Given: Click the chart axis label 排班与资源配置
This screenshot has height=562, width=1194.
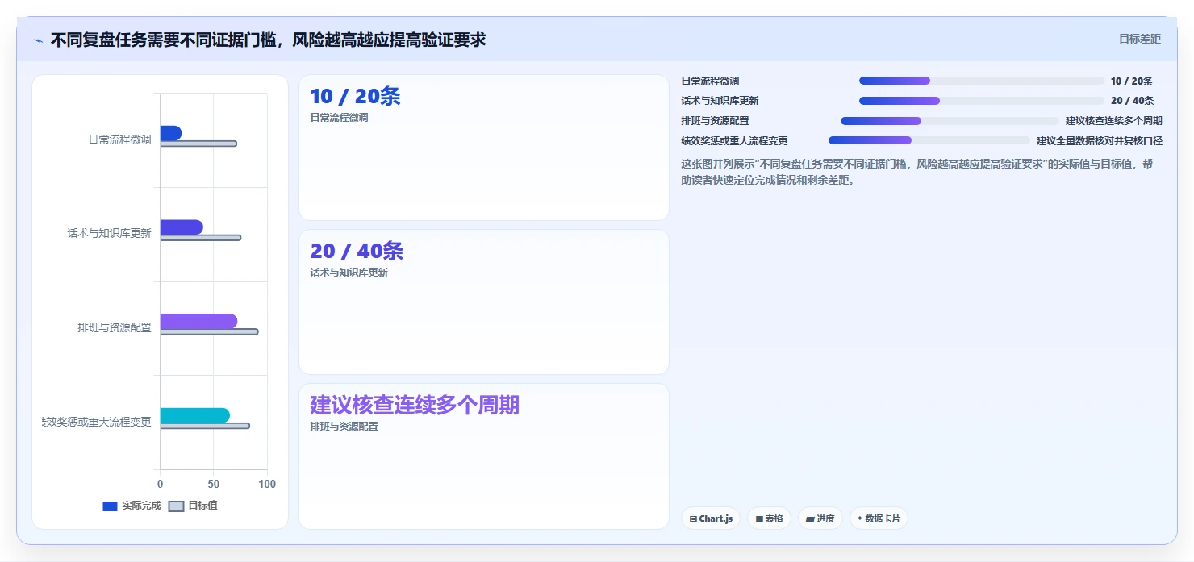Looking at the screenshot, I should click(x=115, y=328).
